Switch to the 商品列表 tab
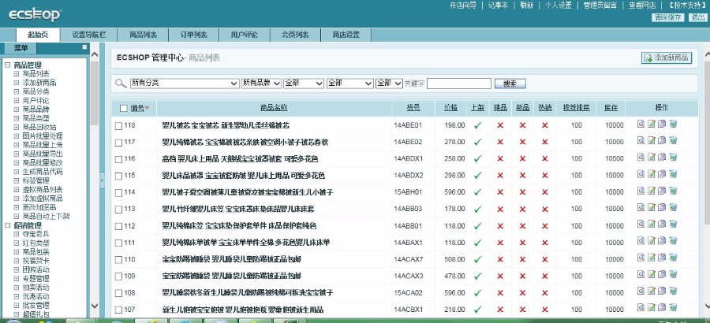The width and height of the screenshot is (710, 323). tap(143, 35)
